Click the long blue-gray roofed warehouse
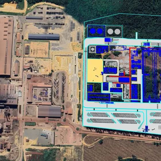Image resolution: width=161 pixels, height=161 pixels. [44, 37]
